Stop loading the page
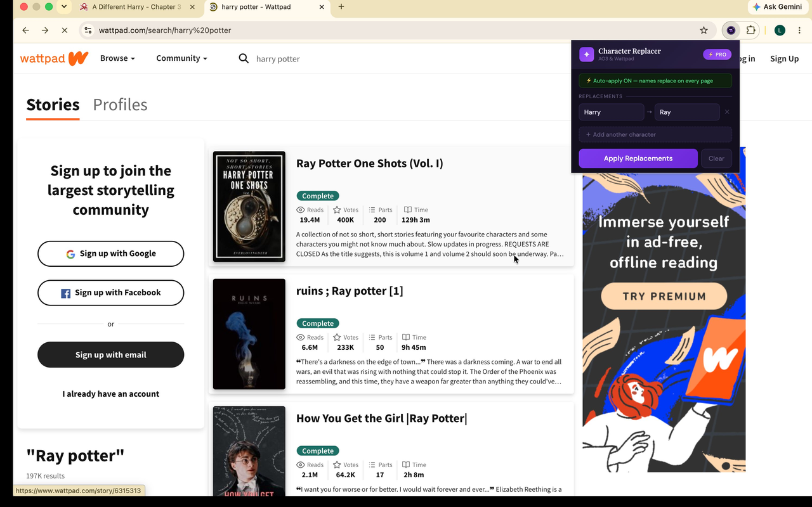The image size is (812, 507). pos(65,30)
